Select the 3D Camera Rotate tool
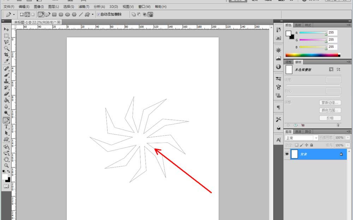The height and width of the screenshot is (220, 353). pyautogui.click(x=6, y=153)
